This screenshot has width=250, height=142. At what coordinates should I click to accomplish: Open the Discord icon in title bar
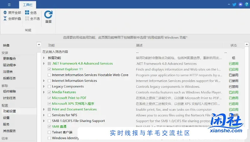pos(240,4)
